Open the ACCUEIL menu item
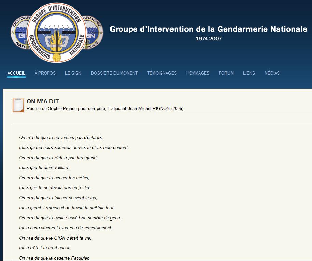Viewport: 312px width, 261px height. (16, 73)
